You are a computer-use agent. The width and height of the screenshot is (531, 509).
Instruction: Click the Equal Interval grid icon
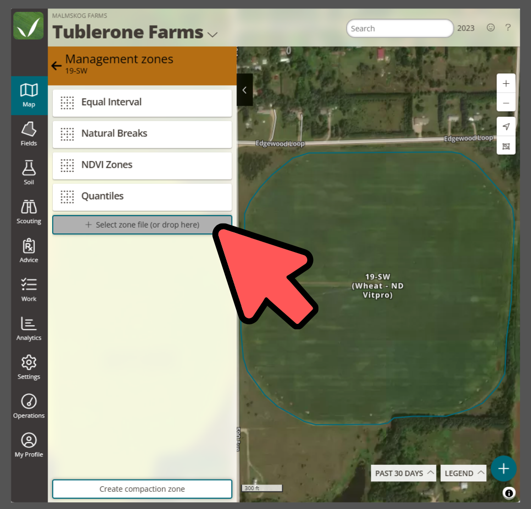tap(67, 102)
